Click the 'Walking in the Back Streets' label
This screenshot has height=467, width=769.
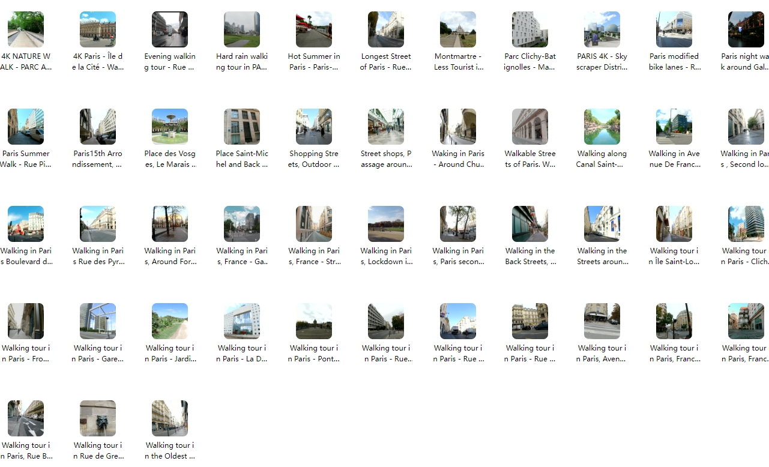[x=530, y=256]
